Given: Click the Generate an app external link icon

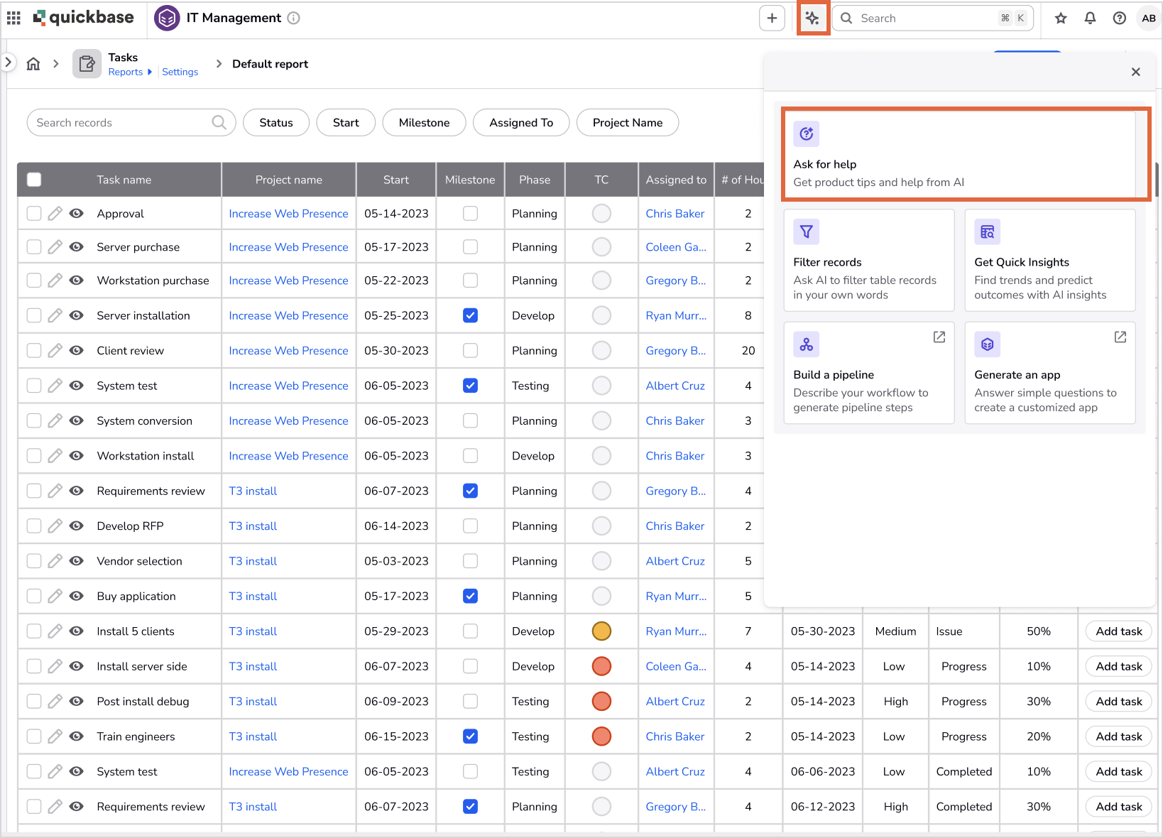Looking at the screenshot, I should pyautogui.click(x=1120, y=337).
